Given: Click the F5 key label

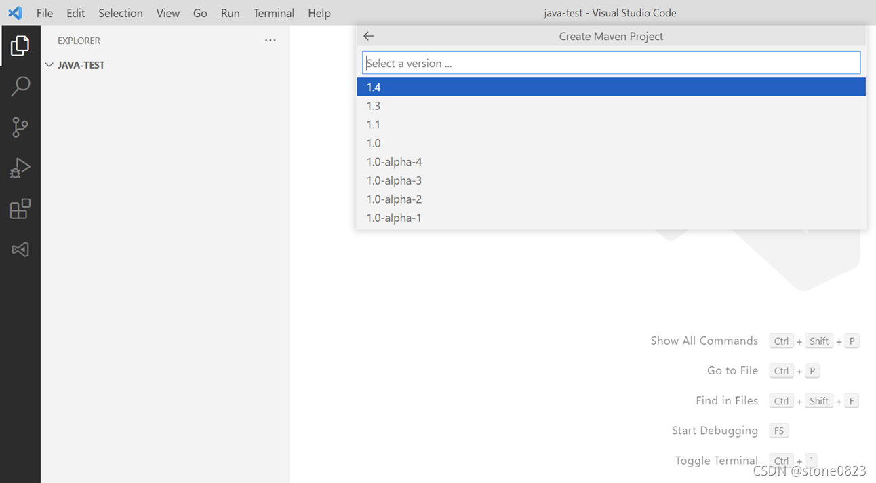Looking at the screenshot, I should point(779,431).
